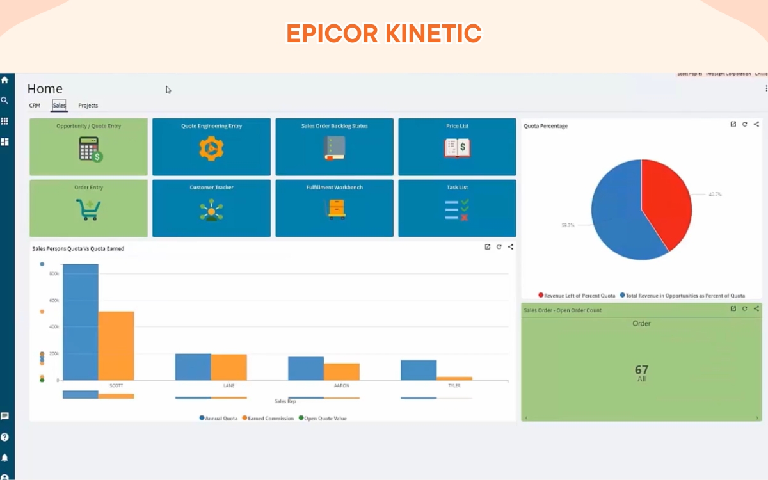Click the TYLER sales rep label
Viewport: 768px width, 480px height.
tap(454, 386)
